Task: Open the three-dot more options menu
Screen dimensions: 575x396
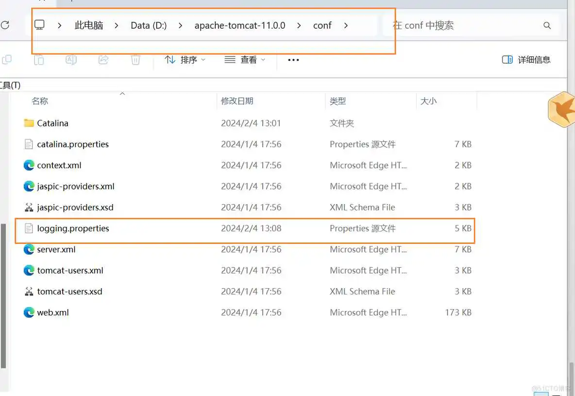Action: (293, 60)
